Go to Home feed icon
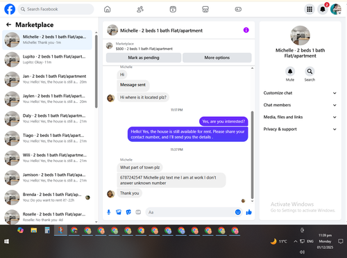 coord(108,9)
